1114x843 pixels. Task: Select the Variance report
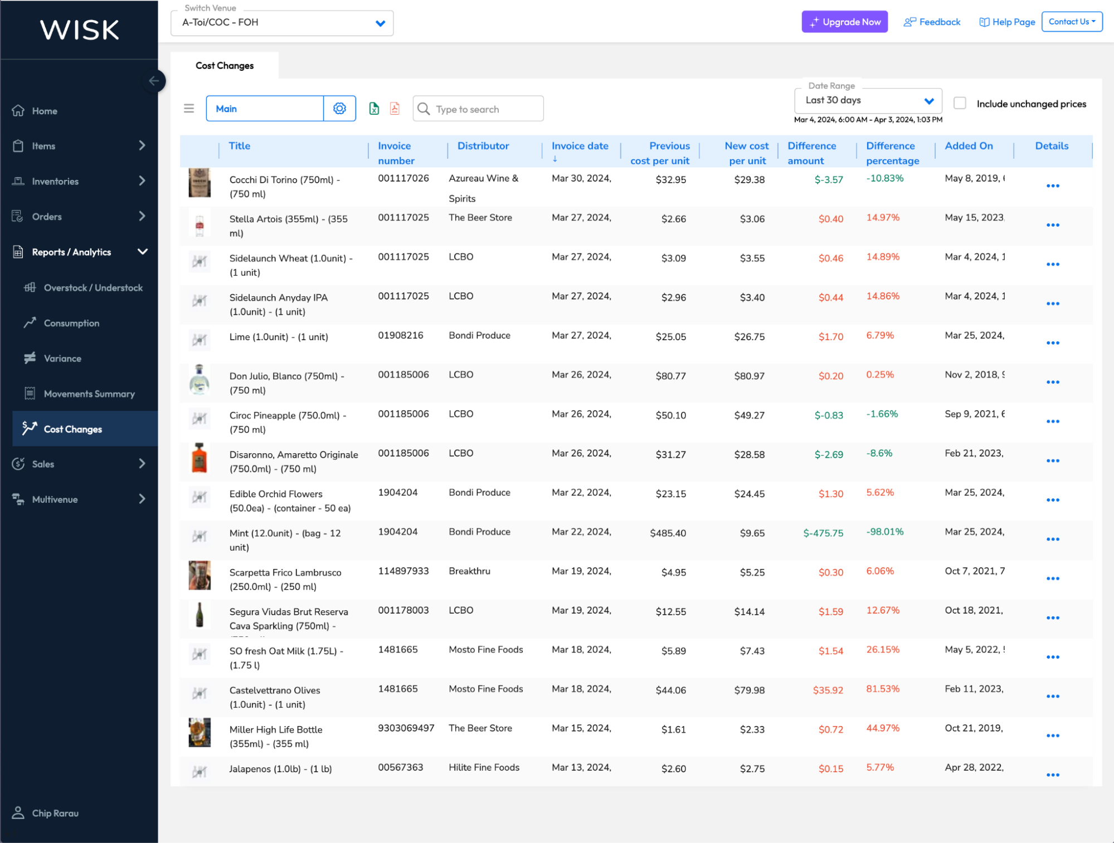click(x=63, y=358)
